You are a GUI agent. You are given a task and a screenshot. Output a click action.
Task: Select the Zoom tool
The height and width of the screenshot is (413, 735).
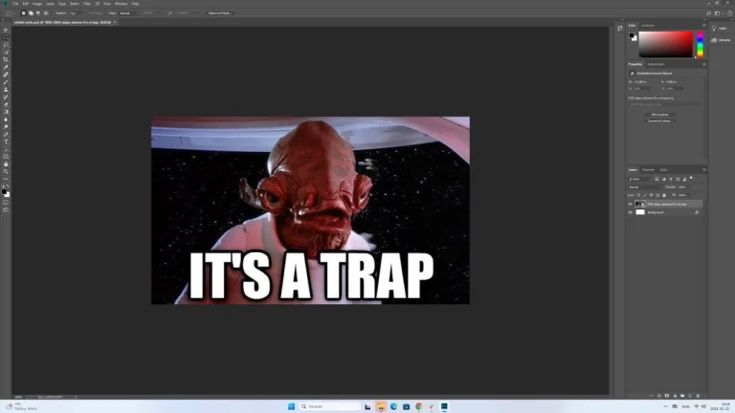(x=6, y=172)
